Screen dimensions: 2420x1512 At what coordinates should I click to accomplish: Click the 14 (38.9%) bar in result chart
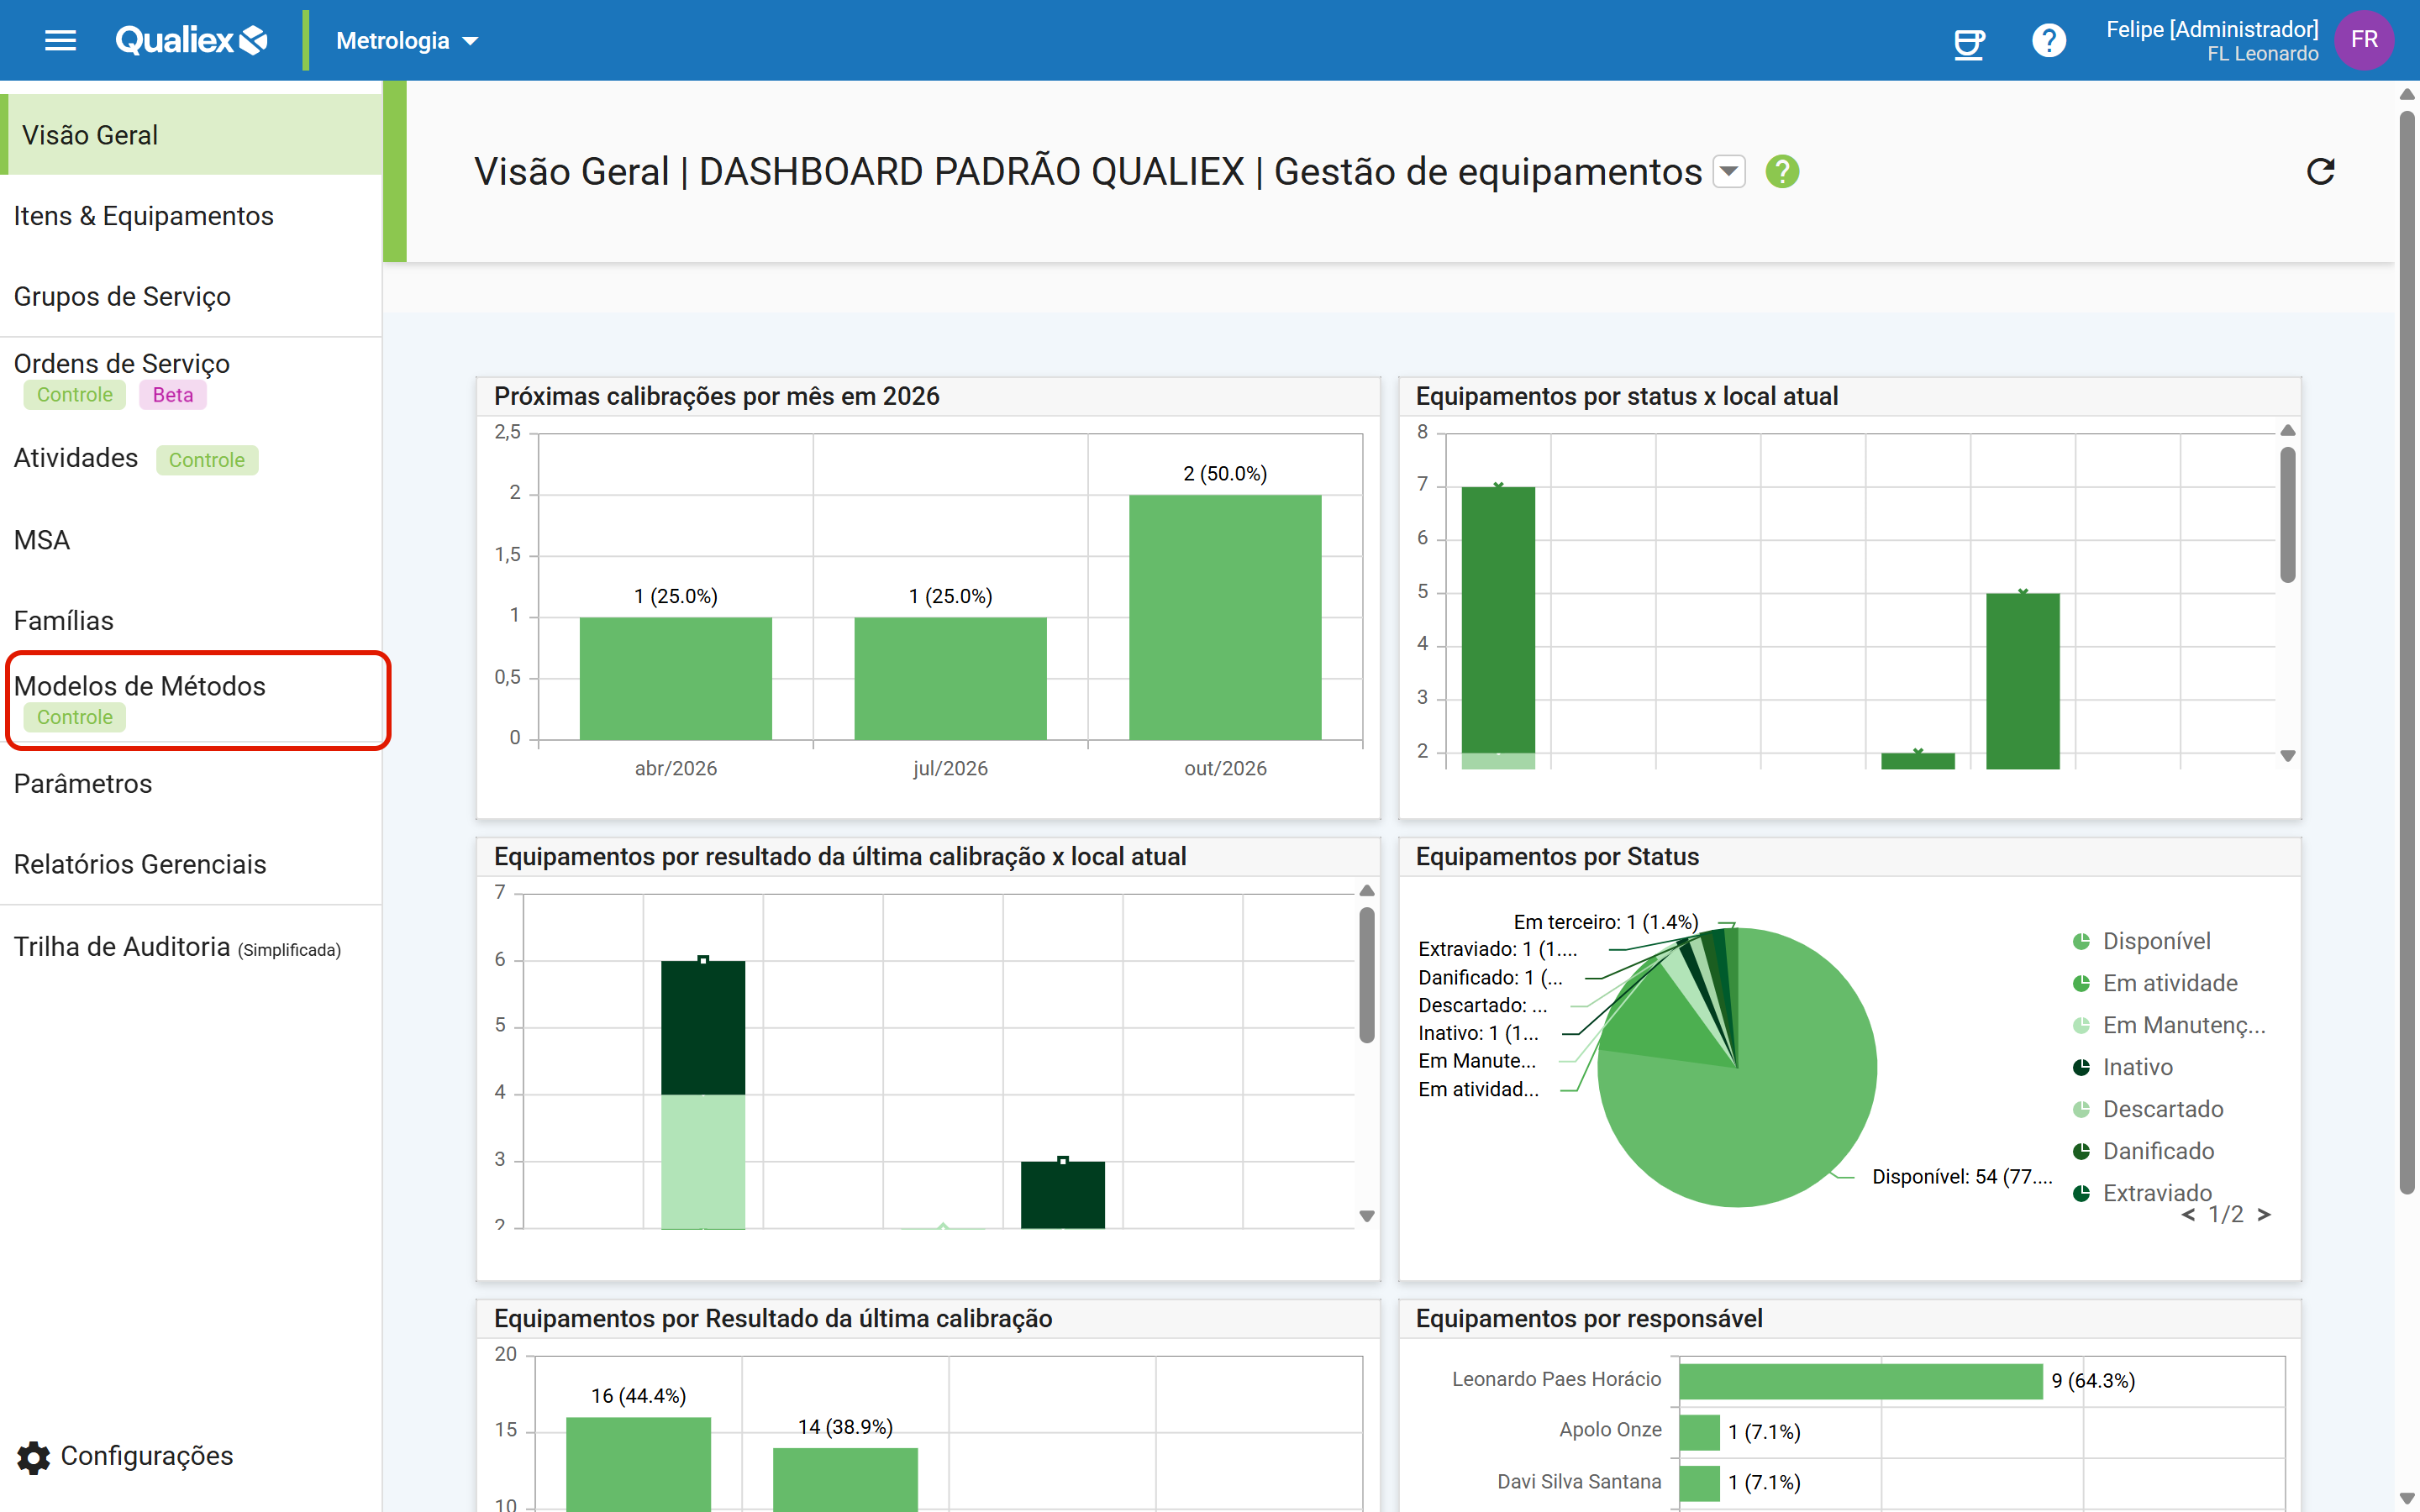pos(845,1480)
